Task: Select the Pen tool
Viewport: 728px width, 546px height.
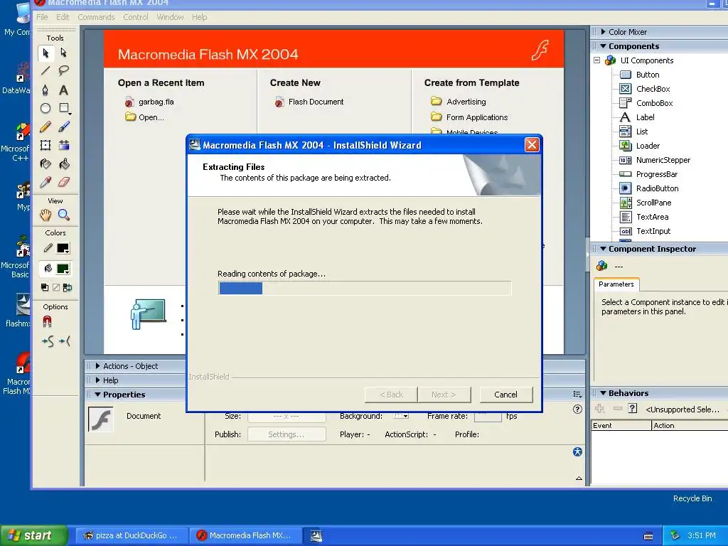Action: coord(45,90)
